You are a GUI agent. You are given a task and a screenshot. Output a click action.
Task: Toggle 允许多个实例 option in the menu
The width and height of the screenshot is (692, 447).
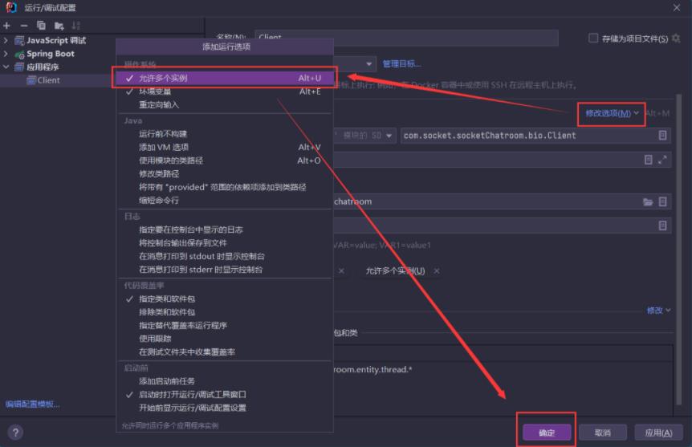click(x=224, y=78)
